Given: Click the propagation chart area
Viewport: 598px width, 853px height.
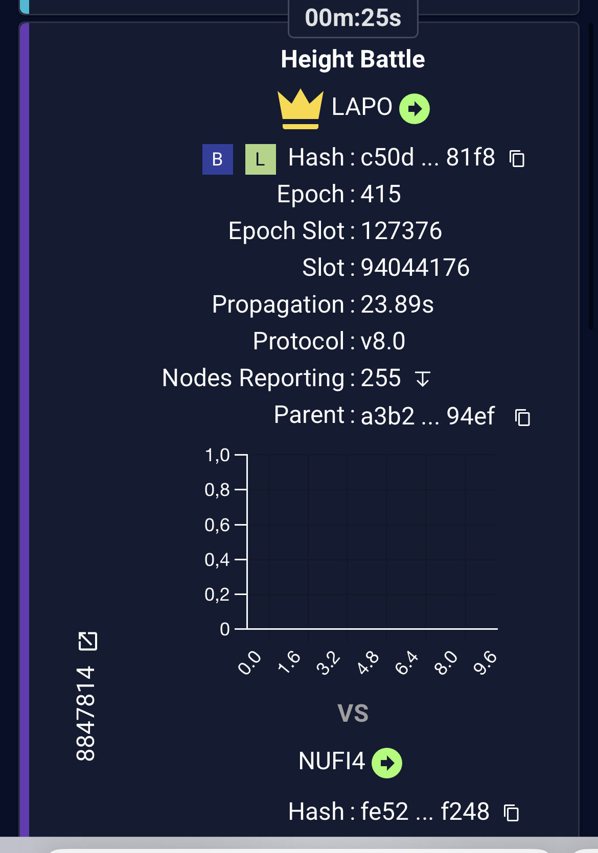Looking at the screenshot, I should pyautogui.click(x=372, y=541).
